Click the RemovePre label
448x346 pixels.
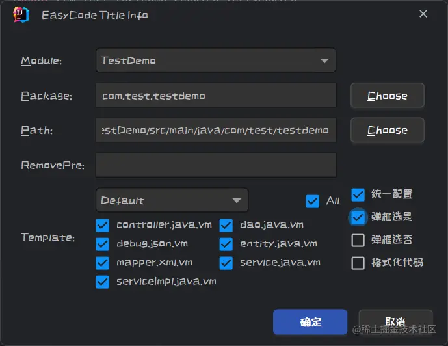53,165
